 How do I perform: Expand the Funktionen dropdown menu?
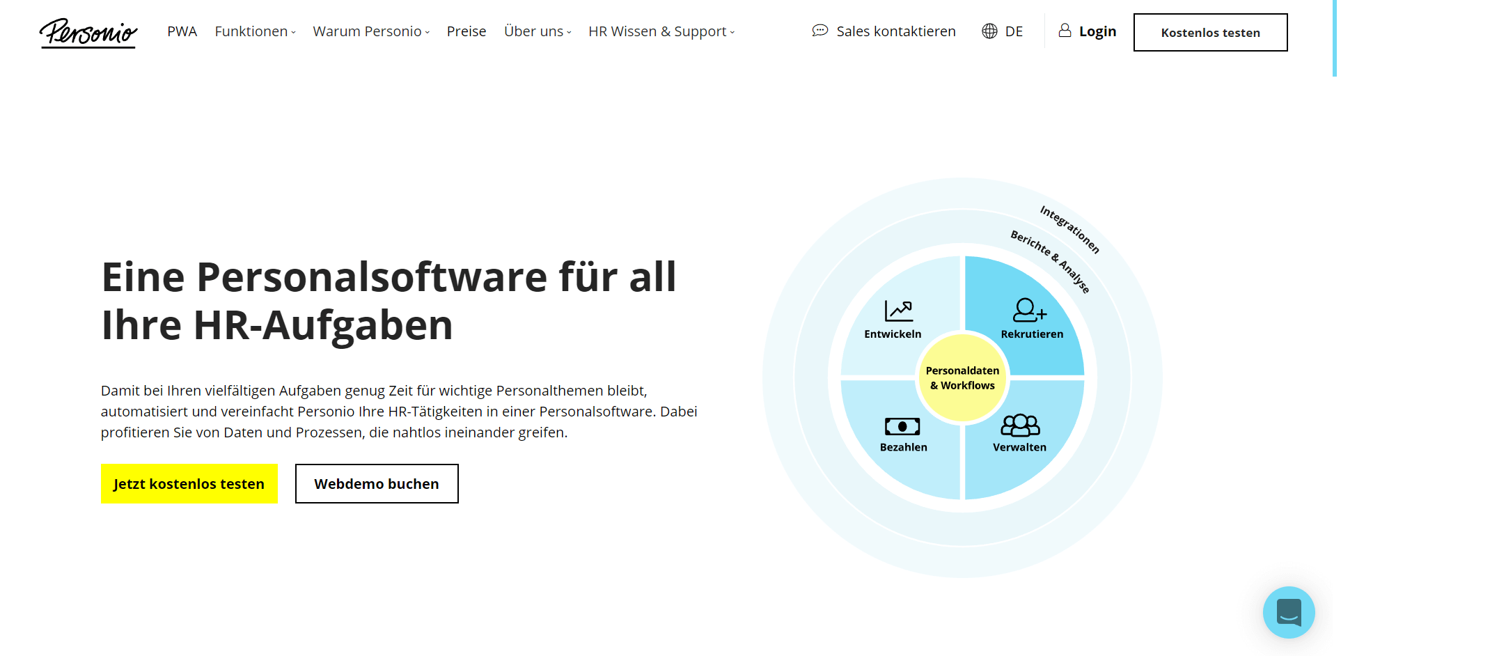click(255, 31)
